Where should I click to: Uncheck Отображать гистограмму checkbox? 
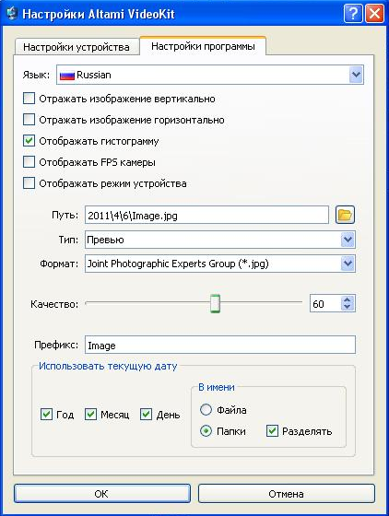click(x=29, y=141)
